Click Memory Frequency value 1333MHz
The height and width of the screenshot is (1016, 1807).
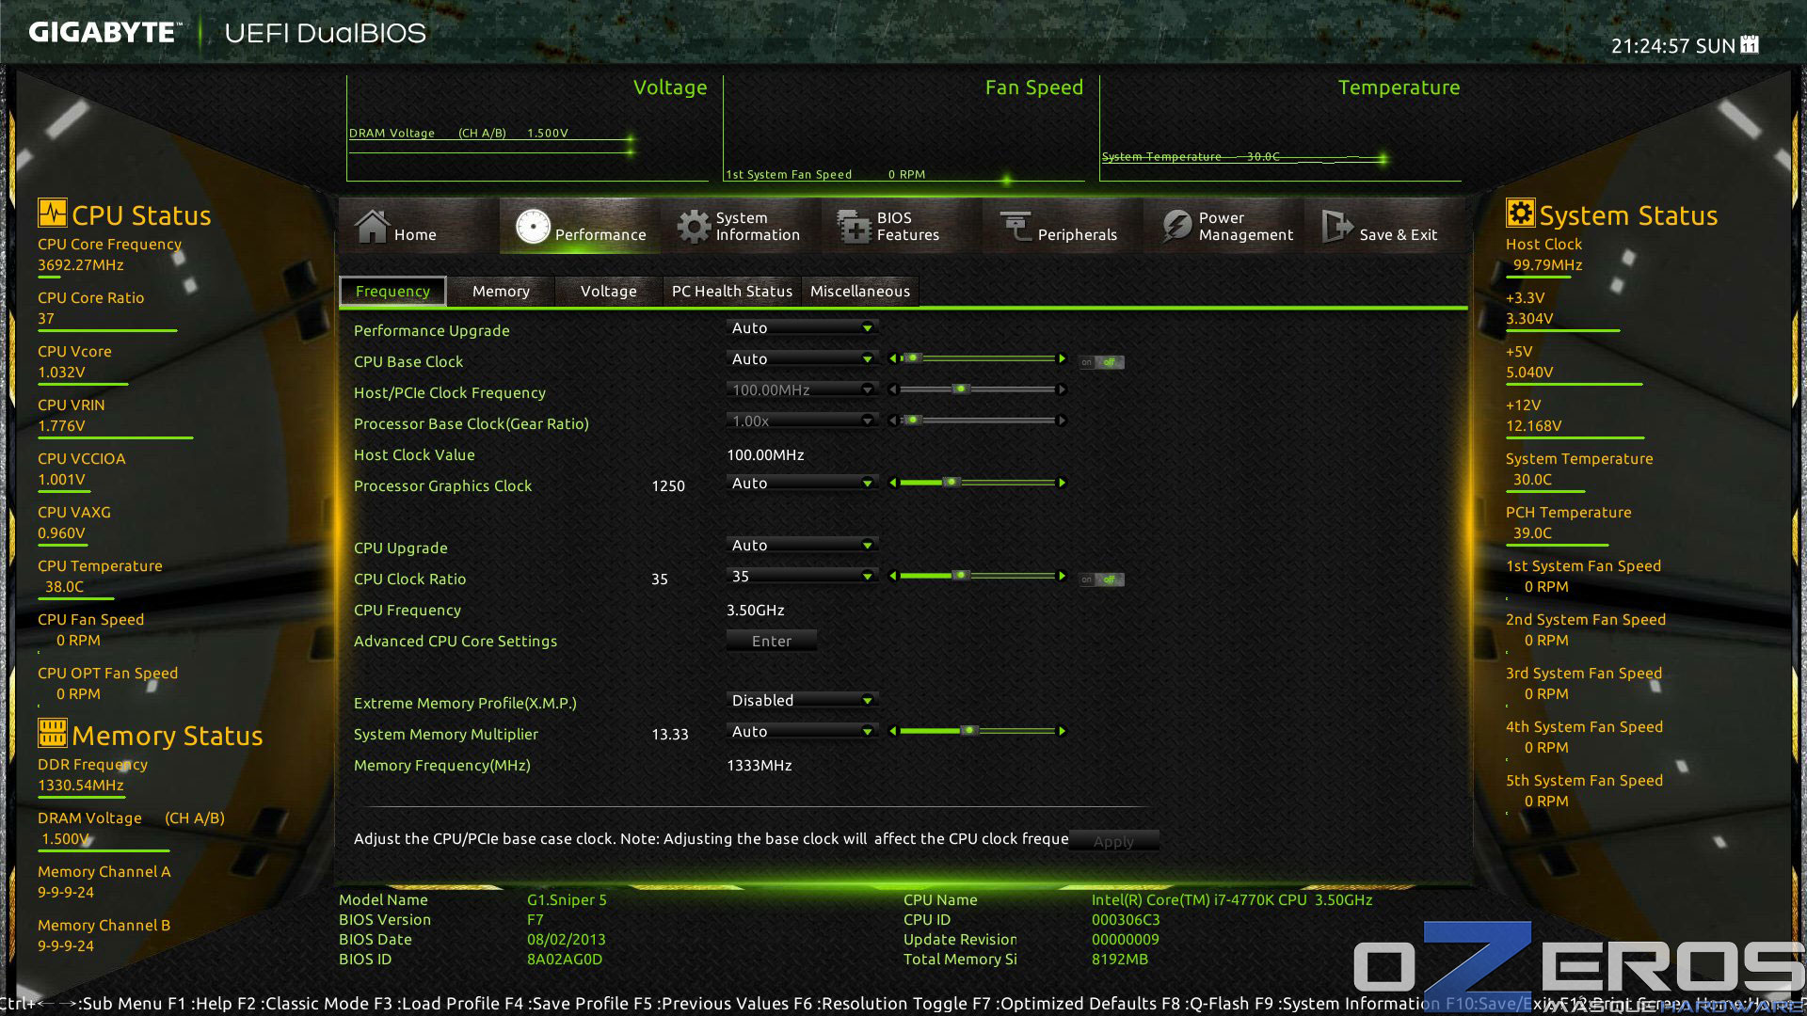click(759, 765)
